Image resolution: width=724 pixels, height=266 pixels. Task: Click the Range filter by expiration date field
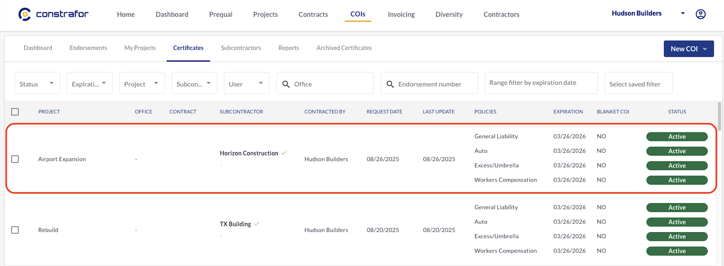(x=541, y=83)
